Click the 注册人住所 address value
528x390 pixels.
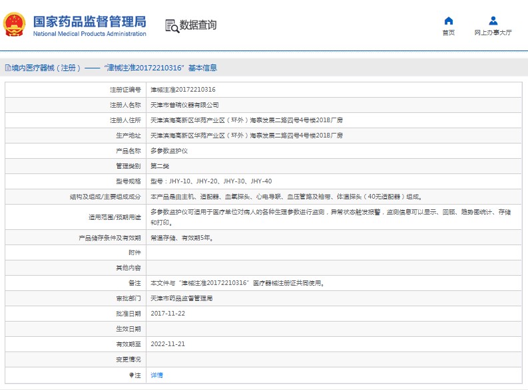pos(246,120)
